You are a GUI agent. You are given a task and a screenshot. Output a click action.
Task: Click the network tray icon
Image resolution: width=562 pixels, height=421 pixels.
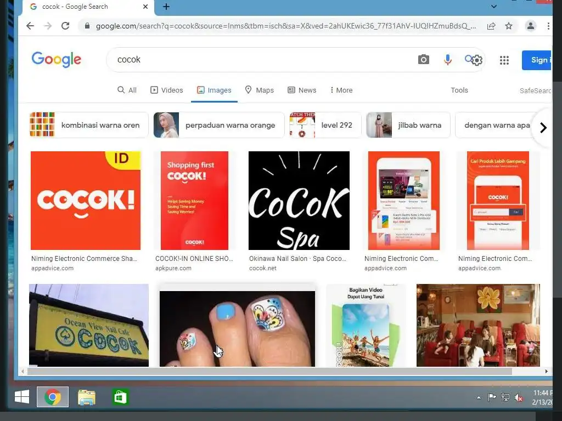(505, 397)
